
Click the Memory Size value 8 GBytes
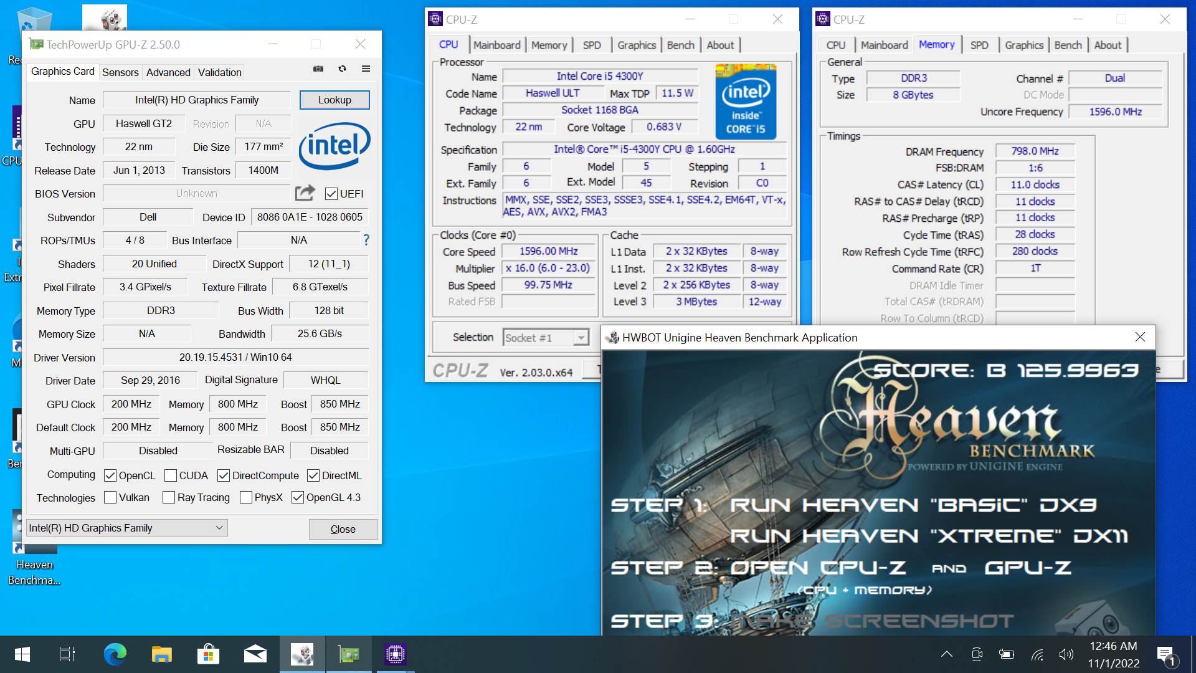913,95
